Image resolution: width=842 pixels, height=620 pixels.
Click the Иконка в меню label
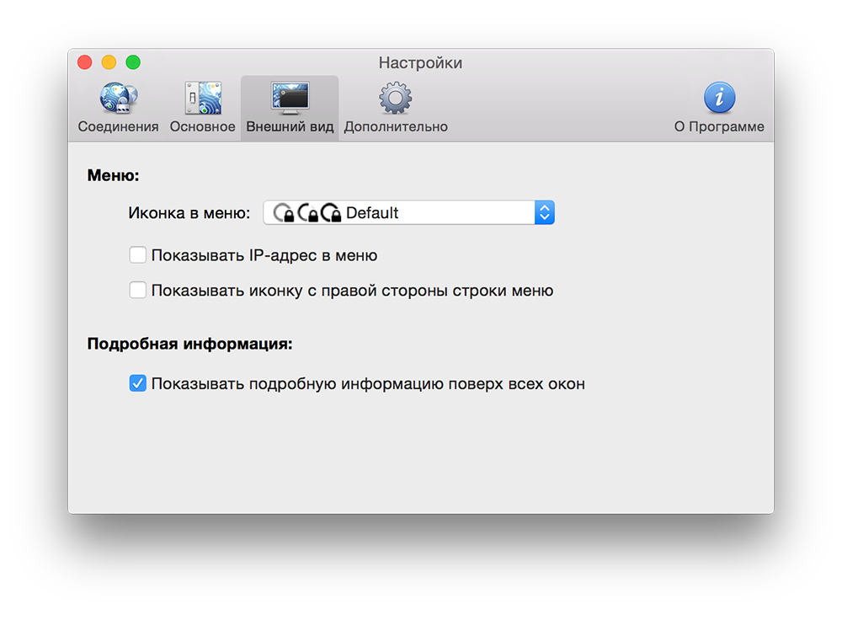(189, 213)
